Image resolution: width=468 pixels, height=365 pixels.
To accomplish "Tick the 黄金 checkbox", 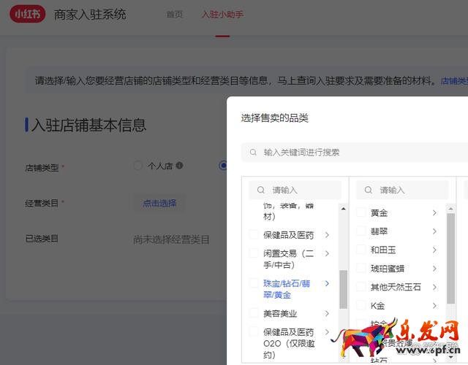I will [361, 212].
